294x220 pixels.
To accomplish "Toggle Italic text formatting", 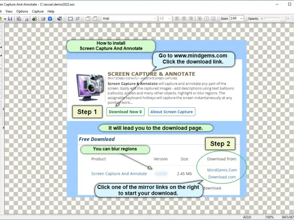I will click(207, 19).
